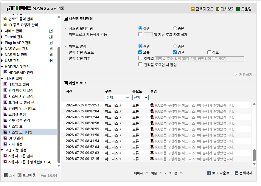Enable 이벤트로그 자동삭제 checkbox
This screenshot has height=186, width=261.
tap(140, 34)
